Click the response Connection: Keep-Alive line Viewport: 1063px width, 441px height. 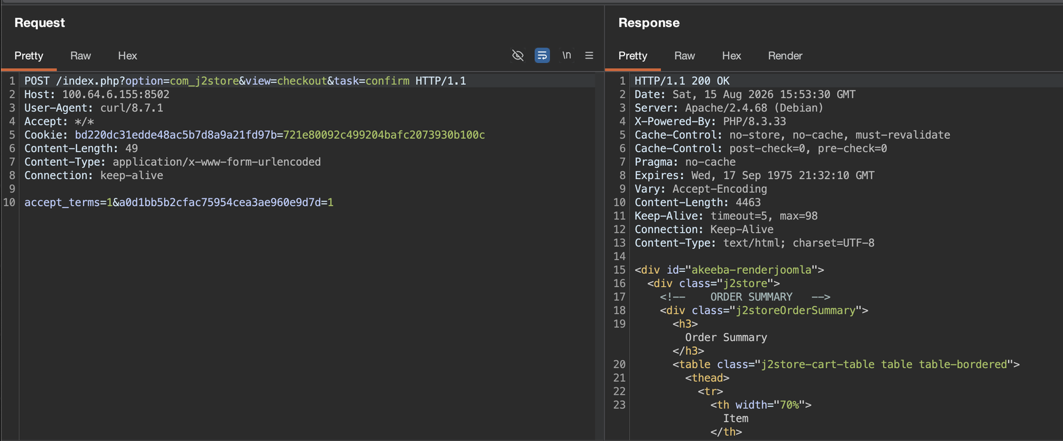click(x=704, y=229)
